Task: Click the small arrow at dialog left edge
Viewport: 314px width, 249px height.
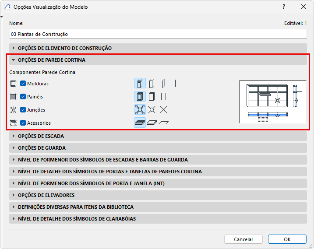Action: [2, 17]
